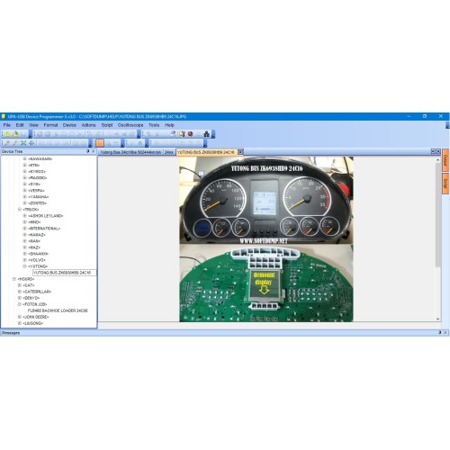Screen dimensions: 450x450
Task: Click the highlighted orange toolbar icon
Action: 100,143
